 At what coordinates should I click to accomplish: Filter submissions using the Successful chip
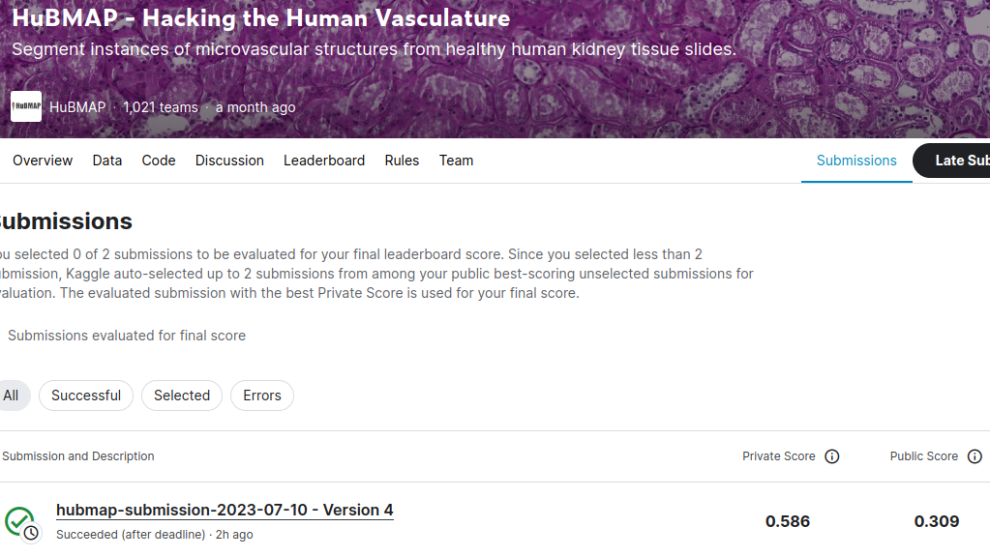pos(85,395)
